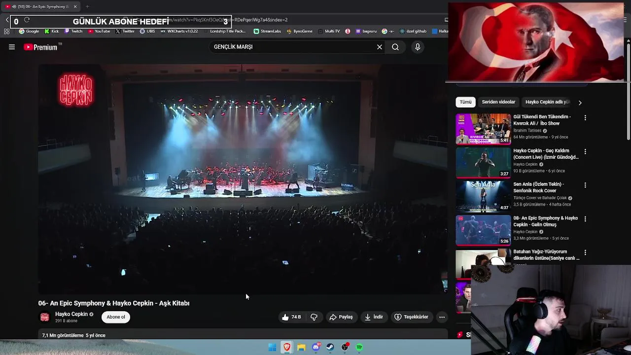631x355 pixels.
Task: Open OBS Studio from taskbar
Action: (345, 348)
